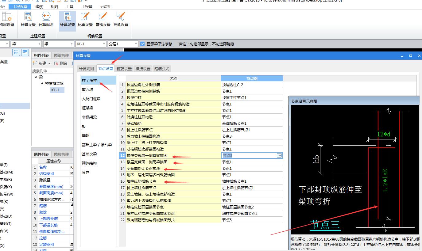Select 框架梁 category

coord(99,108)
